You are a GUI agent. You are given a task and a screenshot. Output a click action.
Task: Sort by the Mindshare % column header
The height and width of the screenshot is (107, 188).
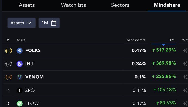(x=136, y=40)
